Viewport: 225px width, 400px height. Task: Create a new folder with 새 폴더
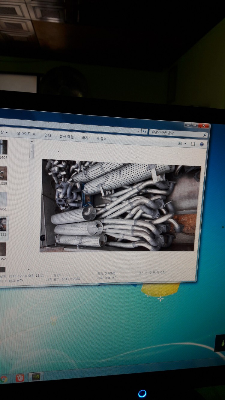[101, 139]
